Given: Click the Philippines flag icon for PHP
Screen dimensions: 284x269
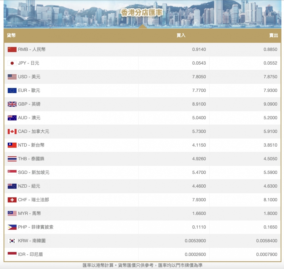Looking at the screenshot, I should (12, 227).
